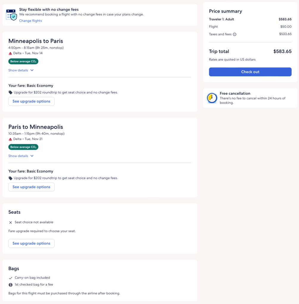Click the Taxes and fees info icon

(x=234, y=34)
